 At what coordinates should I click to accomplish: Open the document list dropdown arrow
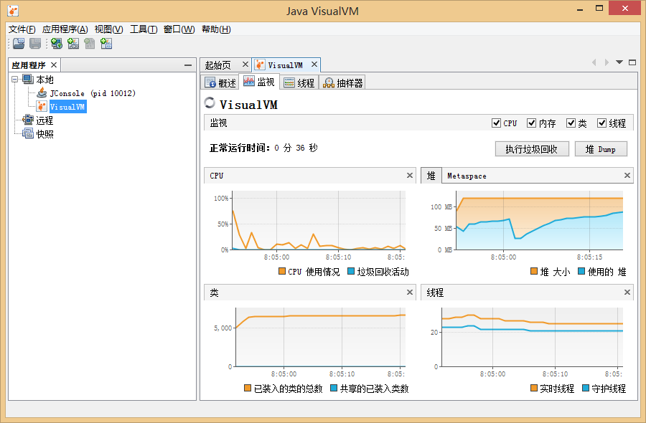619,62
